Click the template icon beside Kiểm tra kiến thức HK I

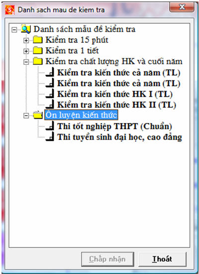pyautogui.click(x=50, y=95)
